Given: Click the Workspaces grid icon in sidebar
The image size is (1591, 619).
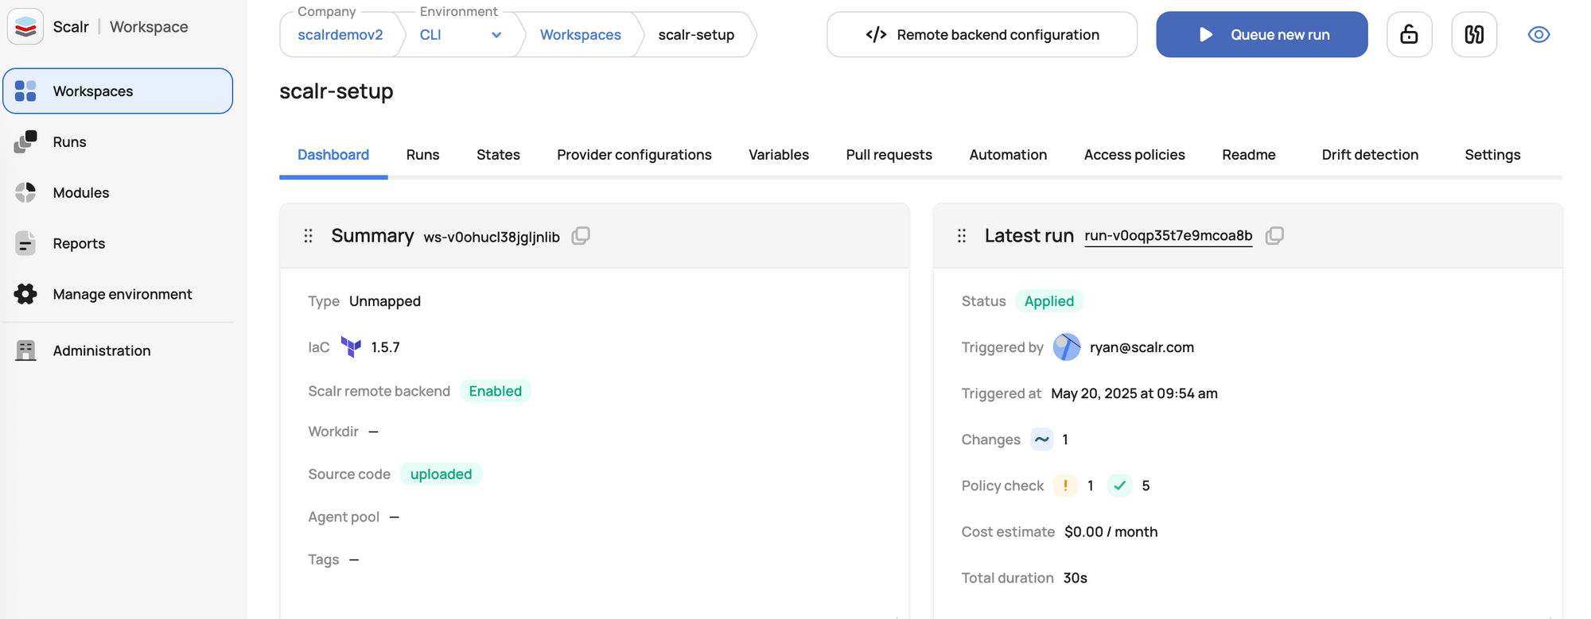Looking at the screenshot, I should click(25, 91).
